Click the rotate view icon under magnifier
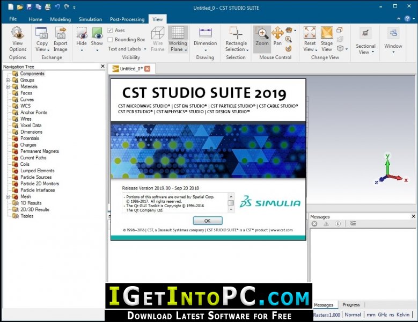 pos(288,48)
